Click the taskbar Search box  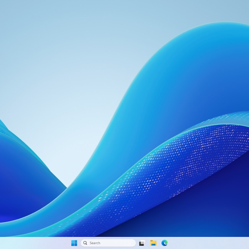pos(108,243)
